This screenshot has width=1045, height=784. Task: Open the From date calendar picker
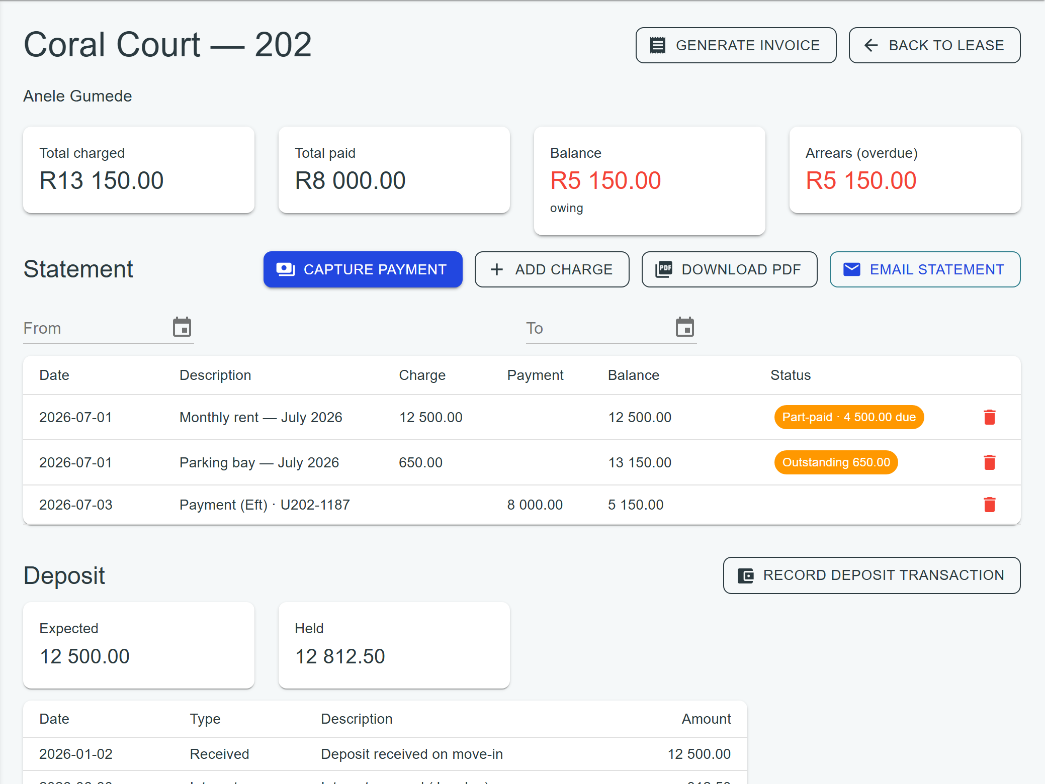(x=182, y=327)
